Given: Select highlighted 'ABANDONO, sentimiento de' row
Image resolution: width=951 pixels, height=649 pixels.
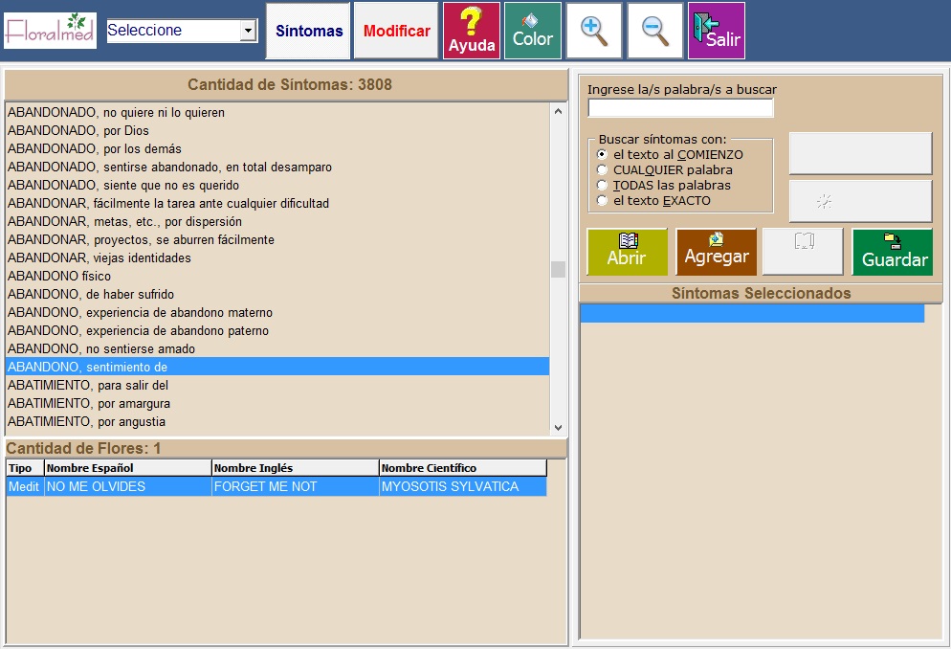Looking at the screenshot, I should tap(277, 367).
